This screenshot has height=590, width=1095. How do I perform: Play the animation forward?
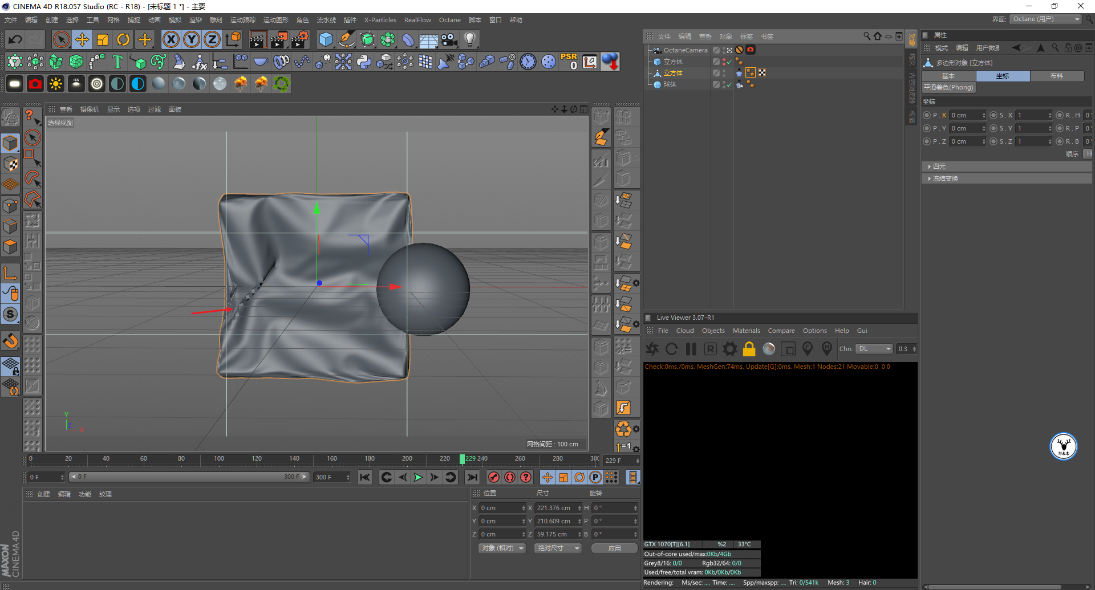tap(418, 477)
